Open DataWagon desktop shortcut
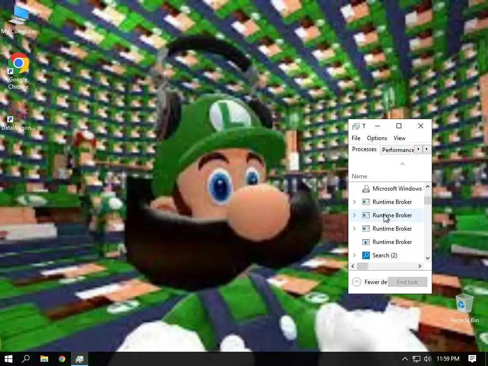This screenshot has width=488, height=366. pos(19,116)
